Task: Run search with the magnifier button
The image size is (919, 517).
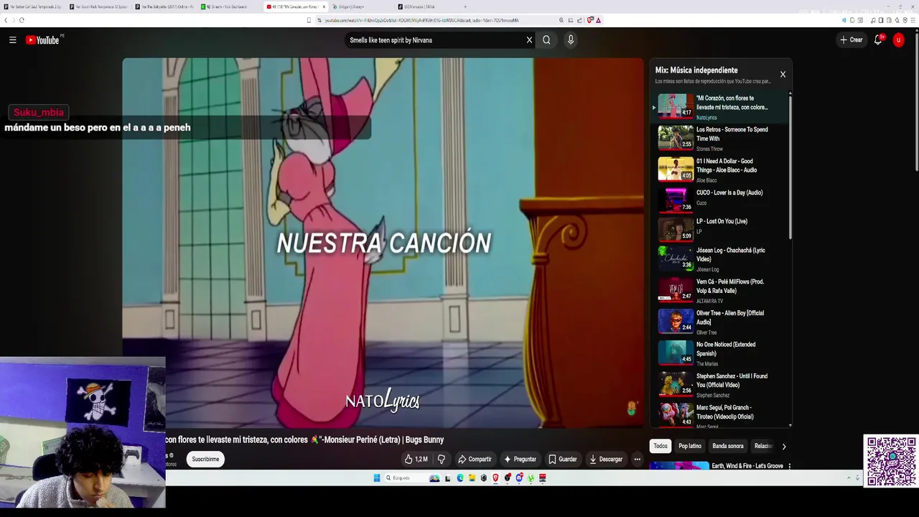Action: pos(546,40)
